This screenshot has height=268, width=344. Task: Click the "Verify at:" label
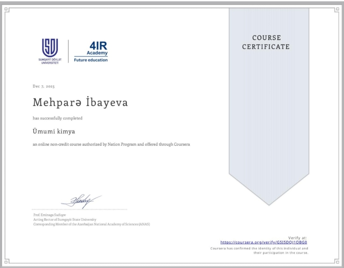click(298, 238)
